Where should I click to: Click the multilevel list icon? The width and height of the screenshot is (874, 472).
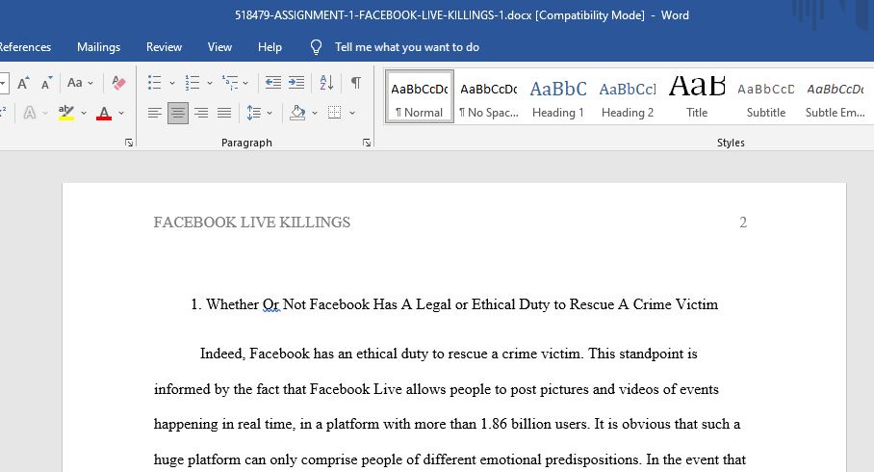point(230,83)
